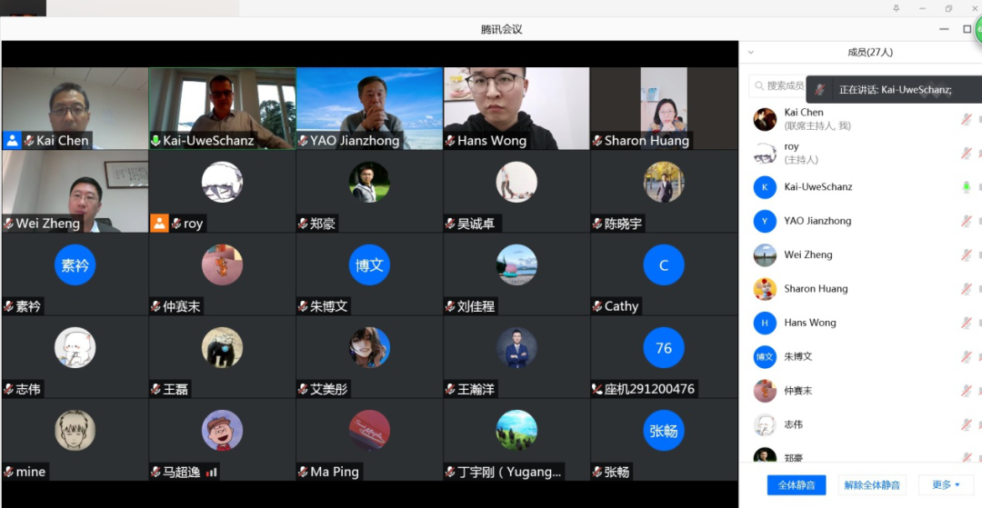Click the blue "76" avatar of 座机291200476

[x=664, y=348]
